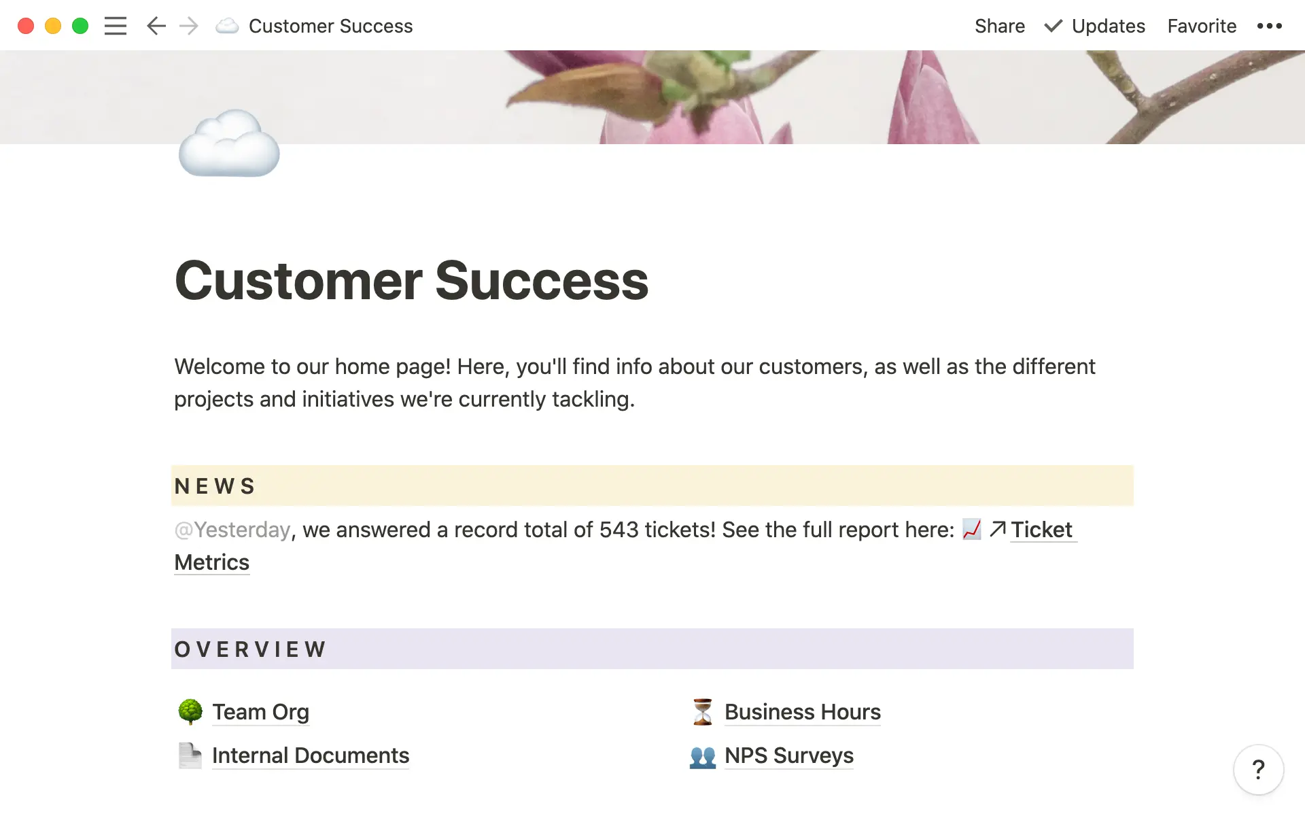The image size is (1305, 816).
Task: Click the large cloud page icon
Action: (x=229, y=144)
